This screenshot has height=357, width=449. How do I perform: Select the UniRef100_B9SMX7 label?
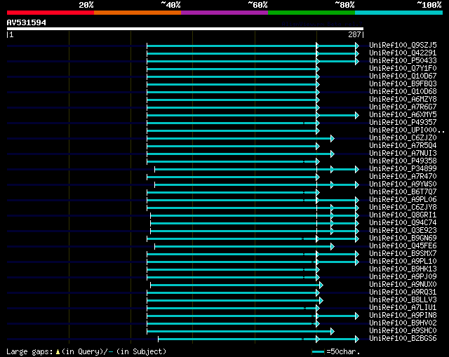(403, 254)
